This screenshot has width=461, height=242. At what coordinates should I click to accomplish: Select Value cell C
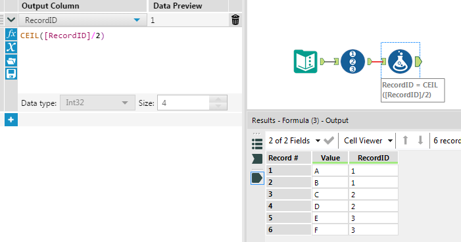330,195
